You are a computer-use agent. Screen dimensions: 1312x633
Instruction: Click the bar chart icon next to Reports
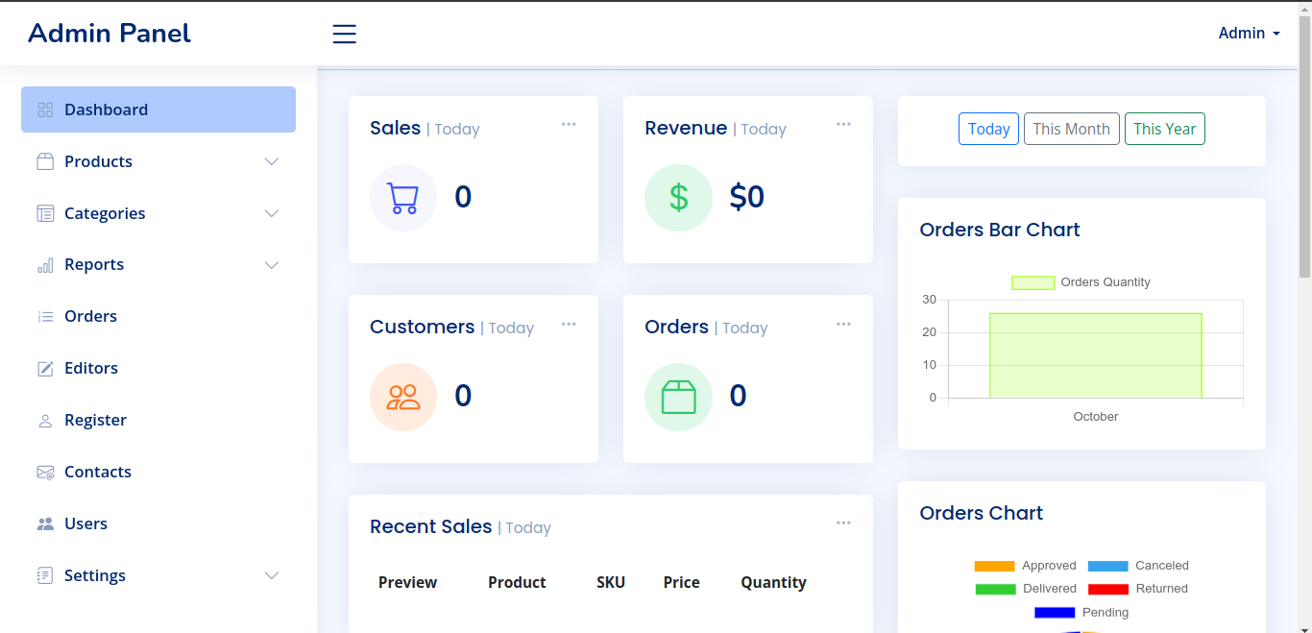[44, 265]
